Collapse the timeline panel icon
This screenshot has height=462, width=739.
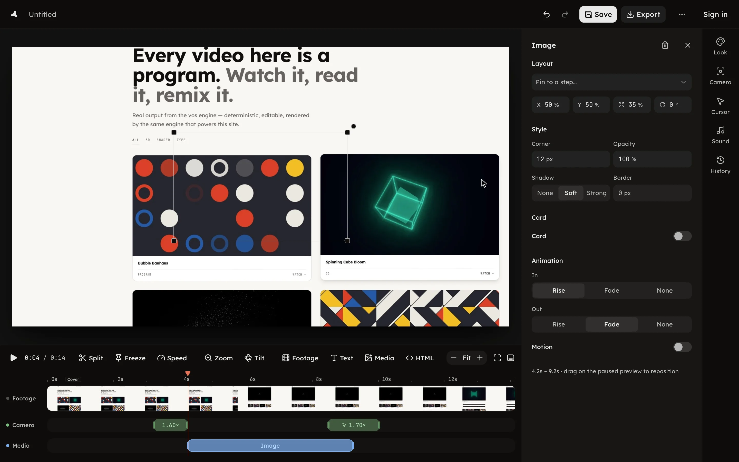(x=511, y=358)
